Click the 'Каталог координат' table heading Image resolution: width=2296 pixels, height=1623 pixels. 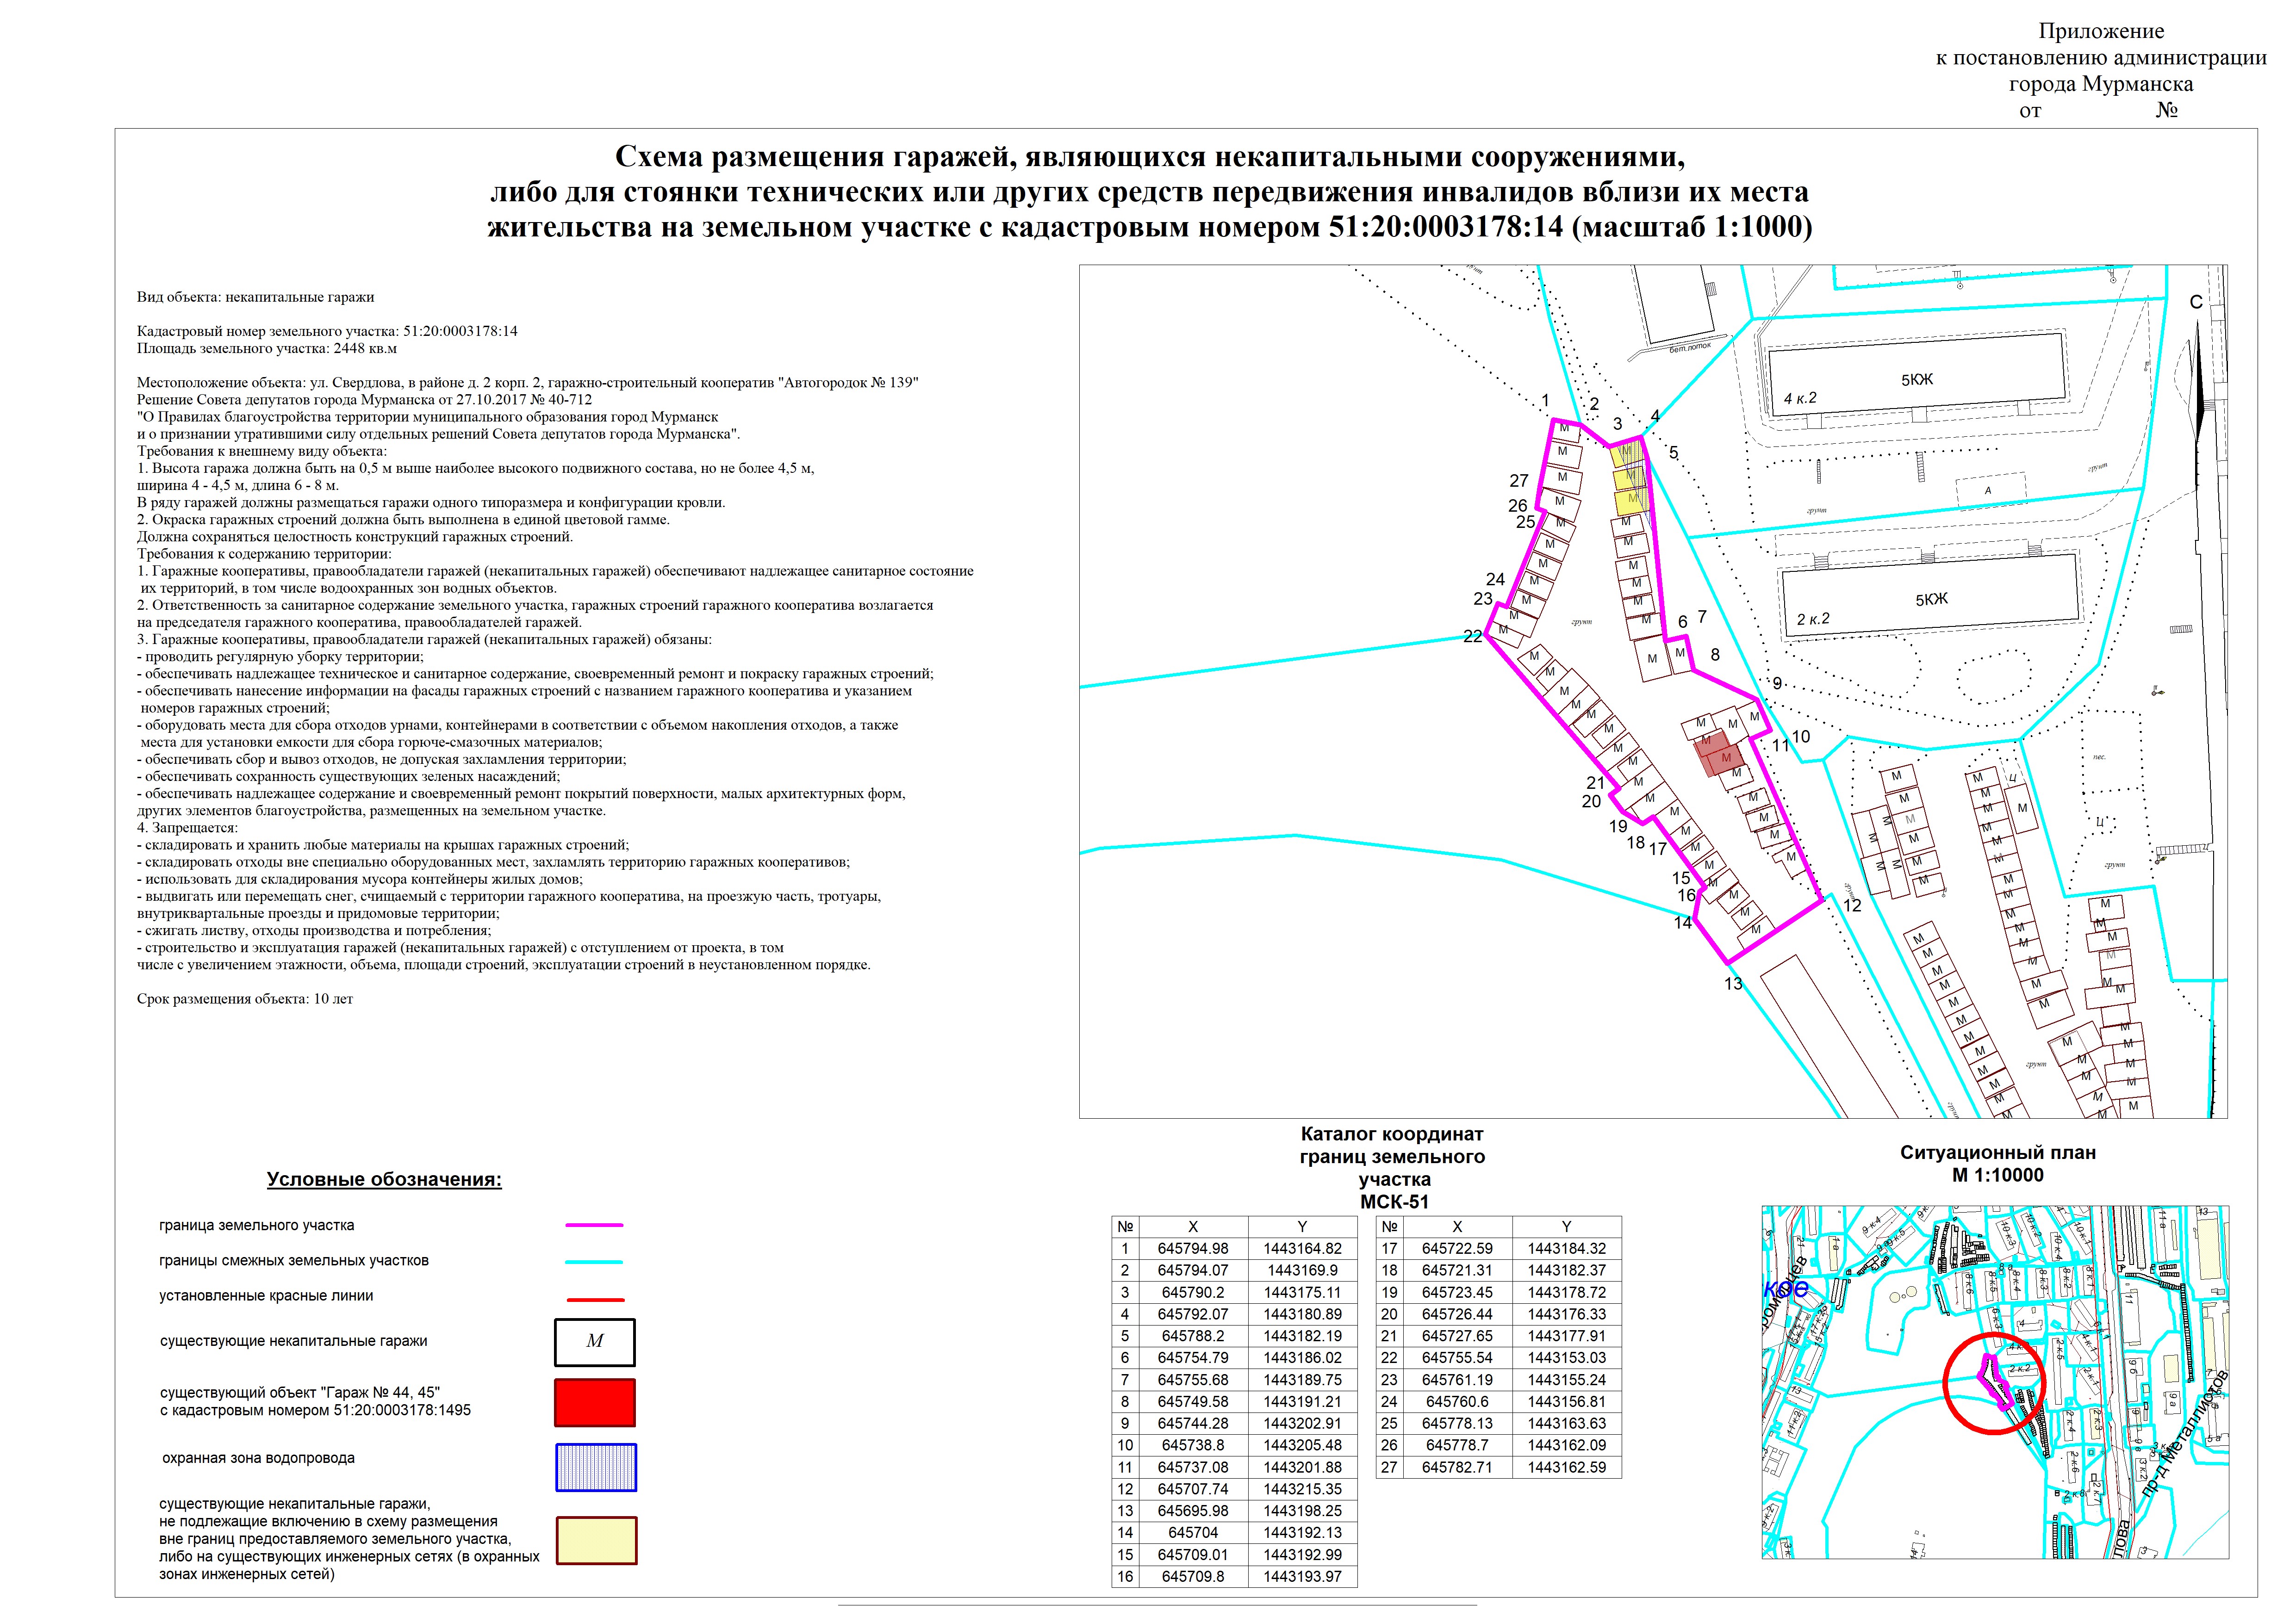(1392, 1134)
